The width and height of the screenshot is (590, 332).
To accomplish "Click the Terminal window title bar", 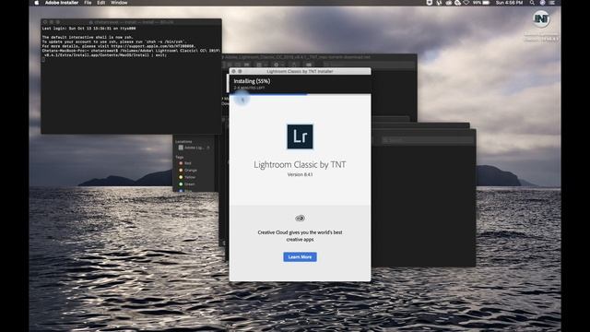I will click(x=131, y=22).
